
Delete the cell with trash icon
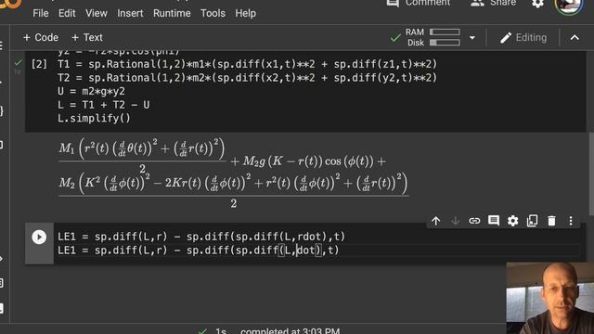coord(551,221)
